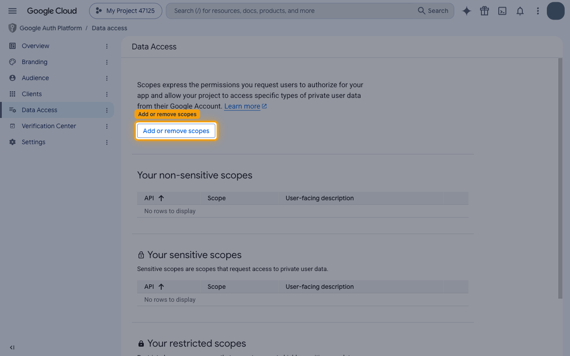Viewport: 570px width, 356px height.
Task: Click the Data access breadcrumb text
Action: tap(110, 28)
